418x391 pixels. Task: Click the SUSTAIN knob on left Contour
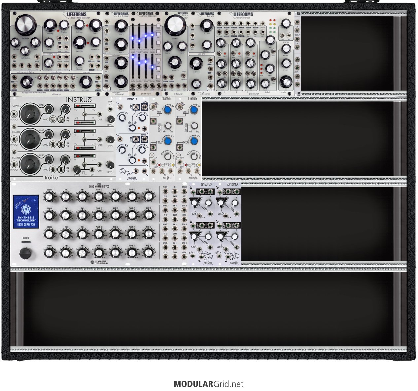coord(168,125)
